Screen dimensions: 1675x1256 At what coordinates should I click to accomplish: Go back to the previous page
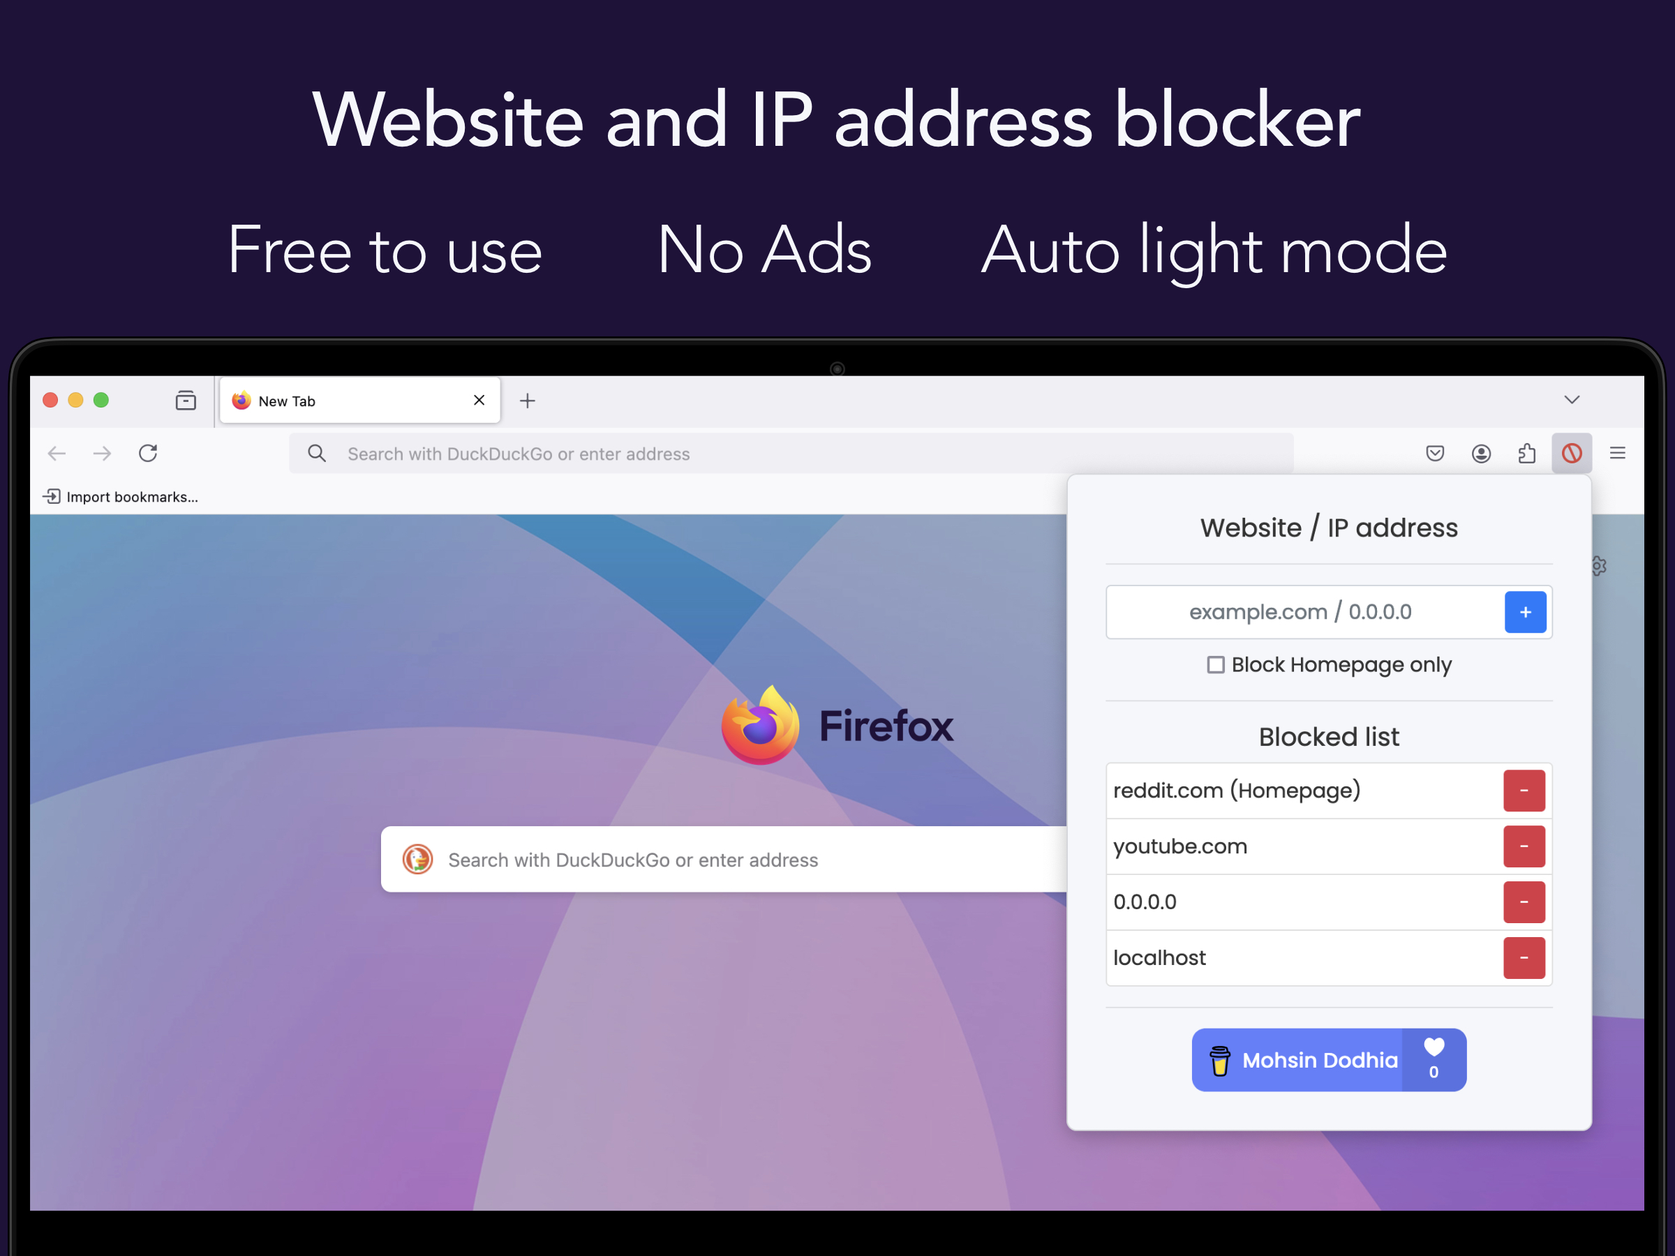tap(57, 453)
